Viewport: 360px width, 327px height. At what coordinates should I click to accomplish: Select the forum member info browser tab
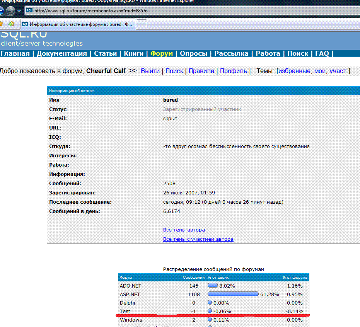(x=78, y=24)
